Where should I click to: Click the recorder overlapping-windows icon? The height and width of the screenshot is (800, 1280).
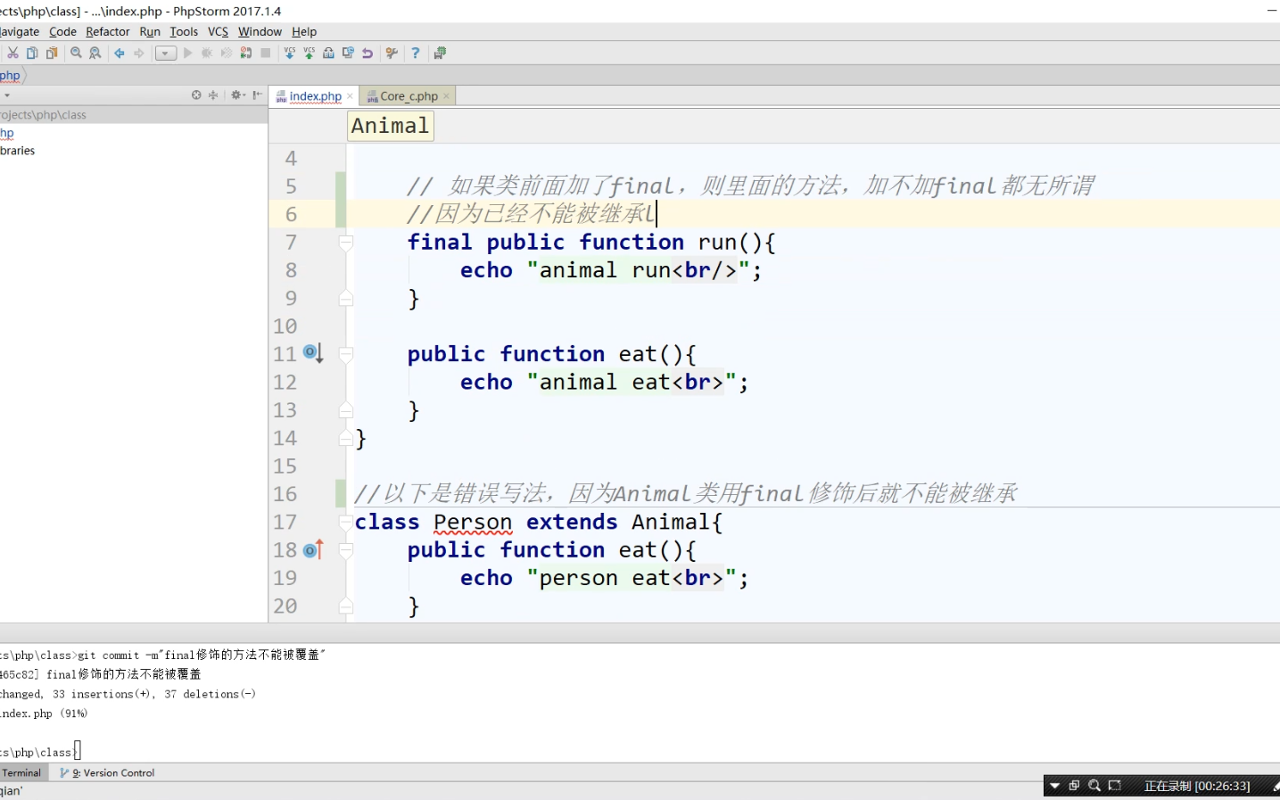point(1074,786)
